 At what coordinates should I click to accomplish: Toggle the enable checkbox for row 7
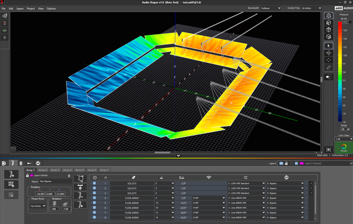click(94, 212)
